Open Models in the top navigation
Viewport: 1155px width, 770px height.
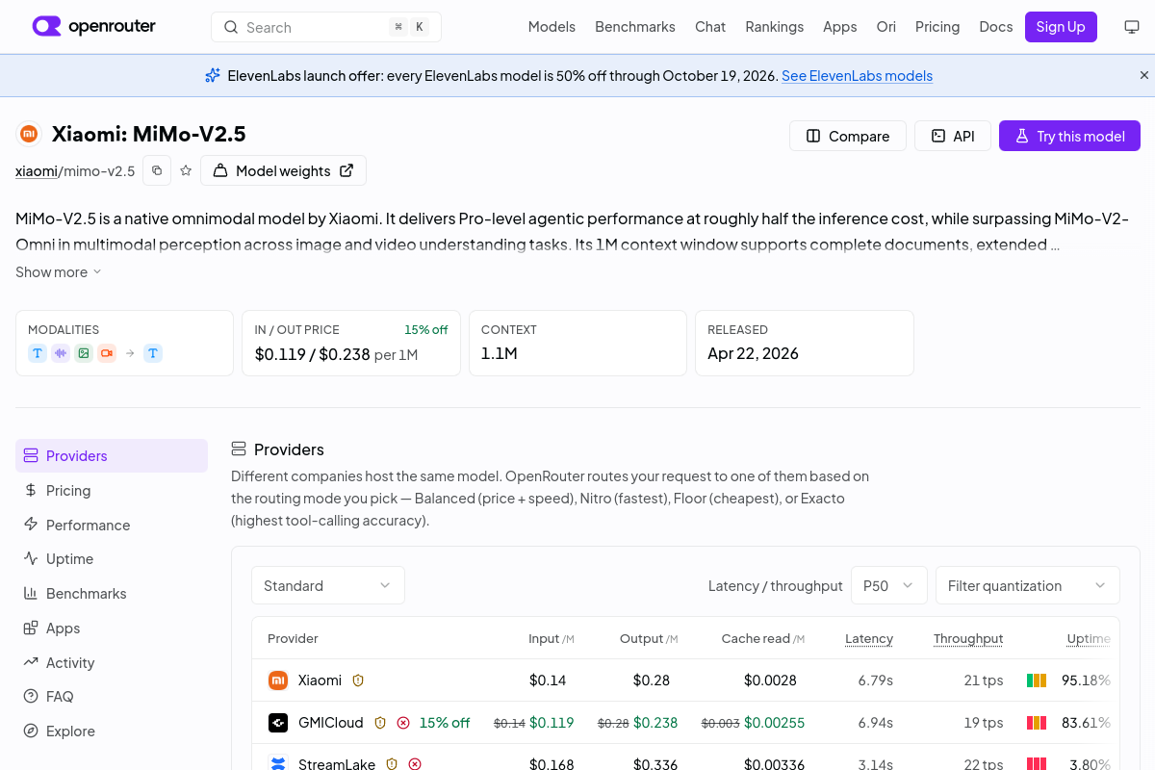(x=552, y=27)
